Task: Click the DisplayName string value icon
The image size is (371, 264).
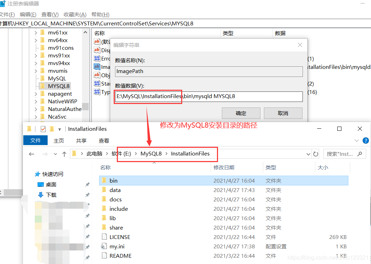Action: tap(97, 50)
